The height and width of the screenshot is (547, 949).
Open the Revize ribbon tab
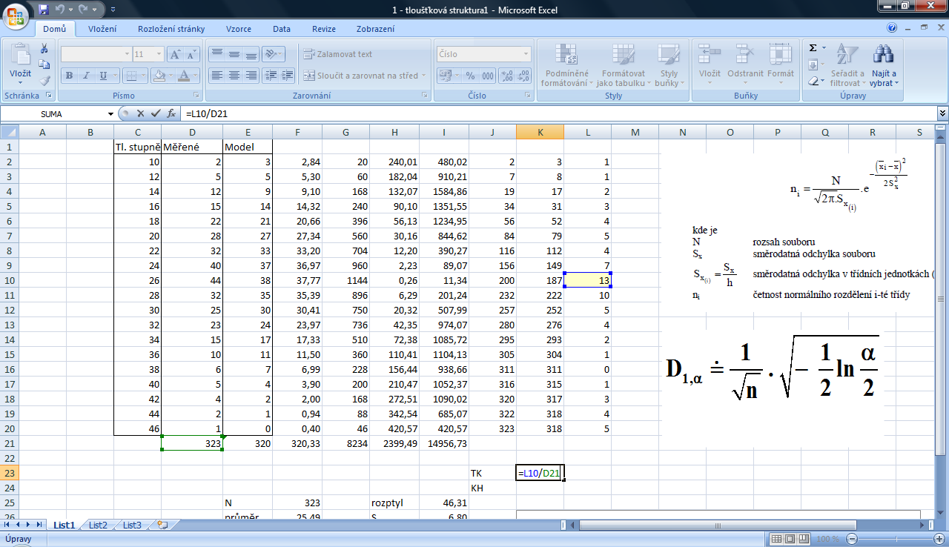(324, 29)
